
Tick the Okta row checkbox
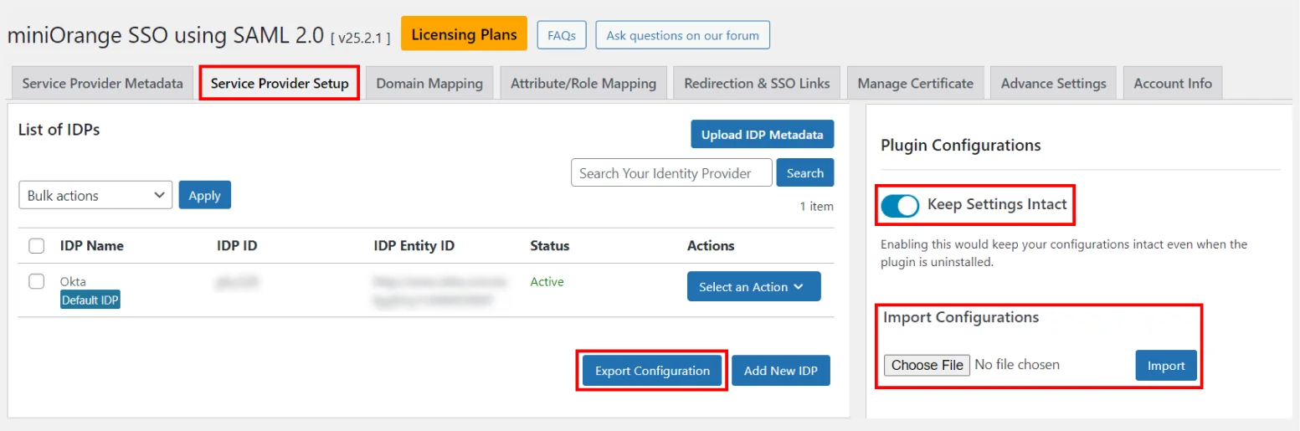(37, 281)
